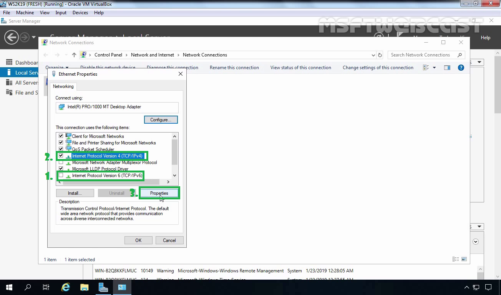Select File and Storage Services sidebar item

point(22,93)
